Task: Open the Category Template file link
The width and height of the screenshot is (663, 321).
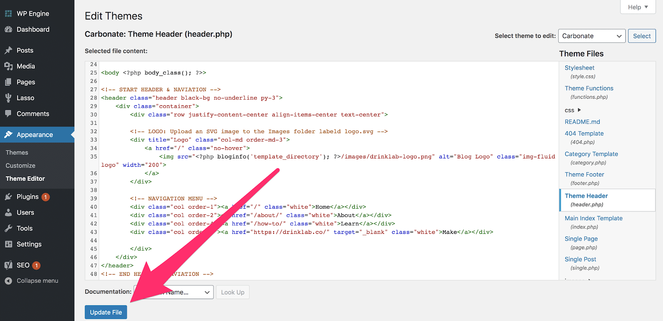Action: coord(591,154)
